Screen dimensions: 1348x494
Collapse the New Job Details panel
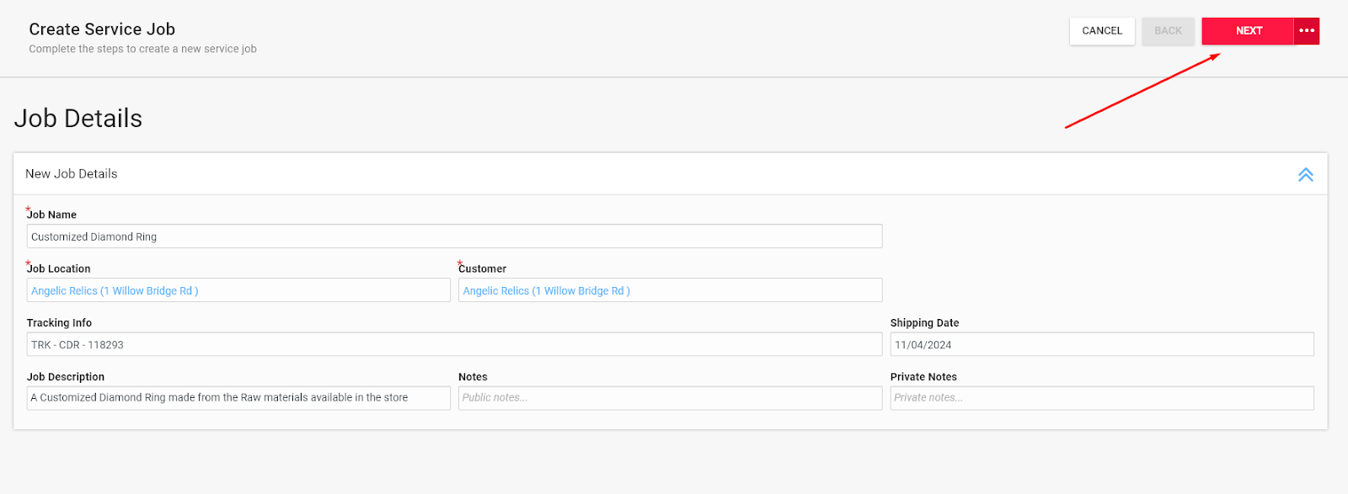(x=1305, y=174)
